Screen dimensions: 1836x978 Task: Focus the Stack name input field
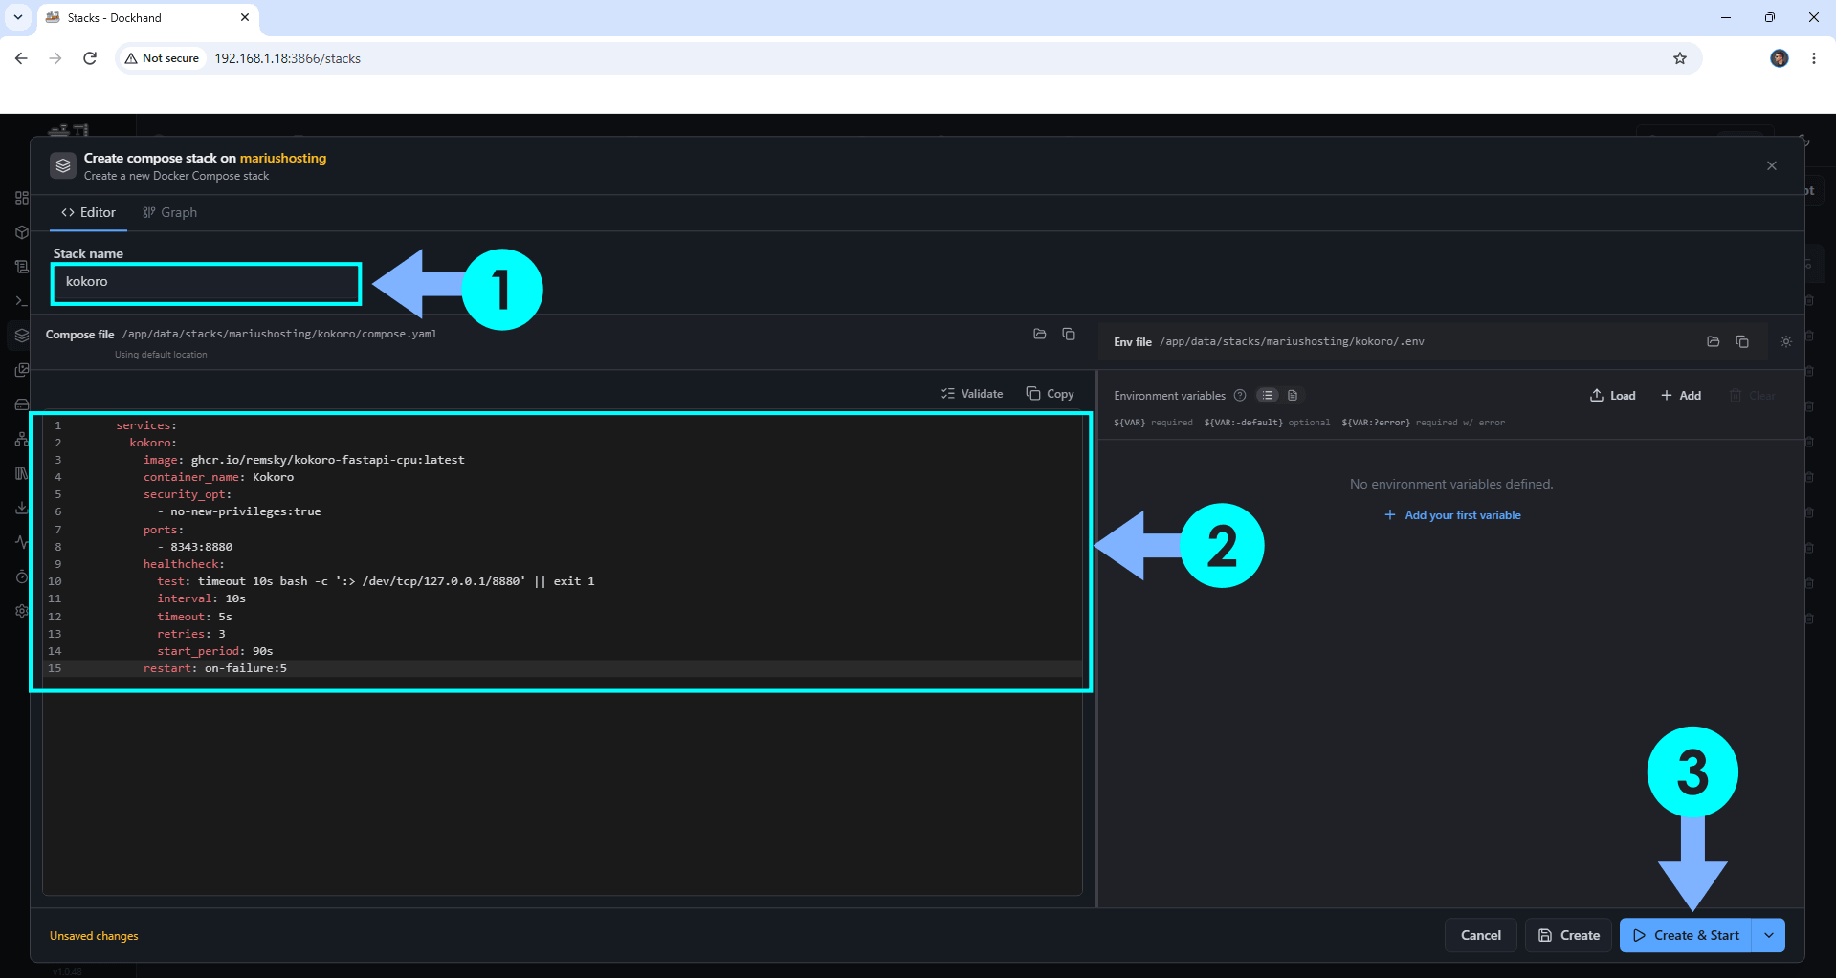(207, 283)
